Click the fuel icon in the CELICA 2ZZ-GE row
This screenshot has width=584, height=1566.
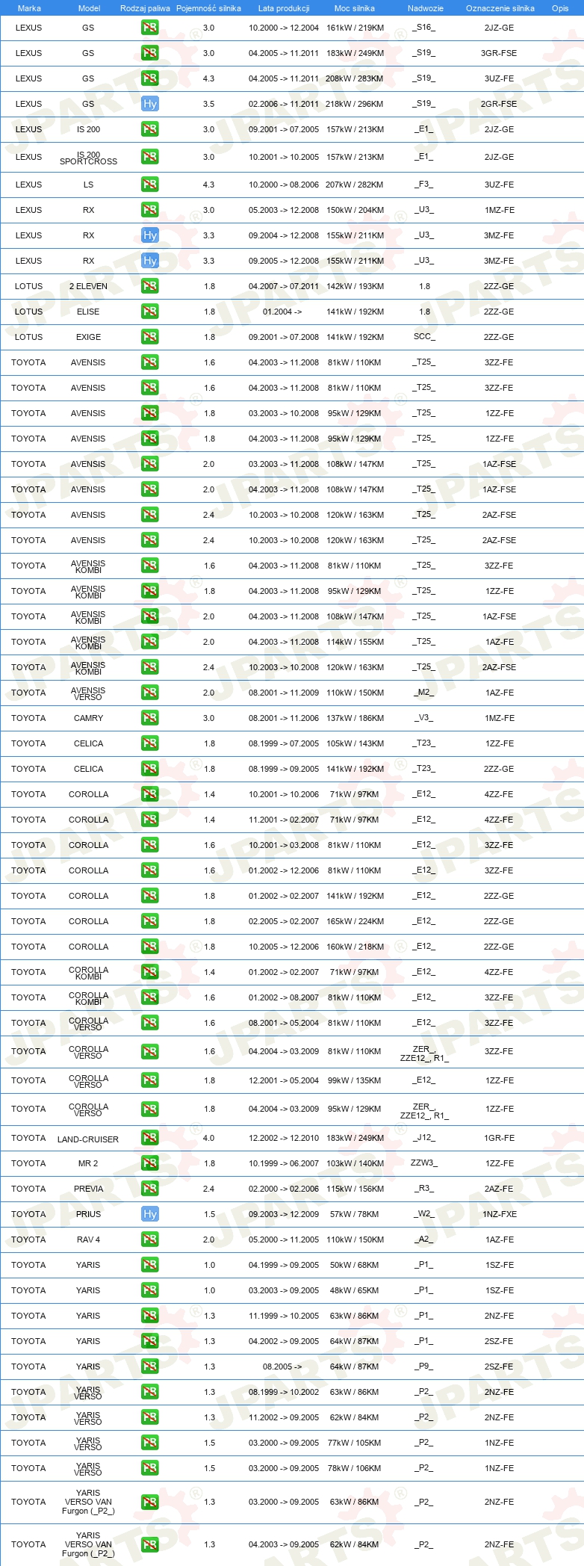click(x=150, y=769)
